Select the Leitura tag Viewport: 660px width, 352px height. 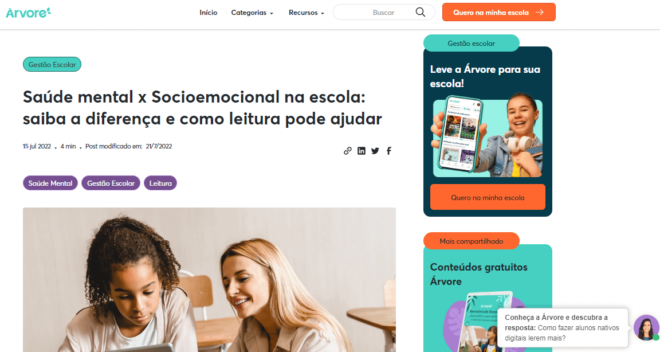click(160, 183)
